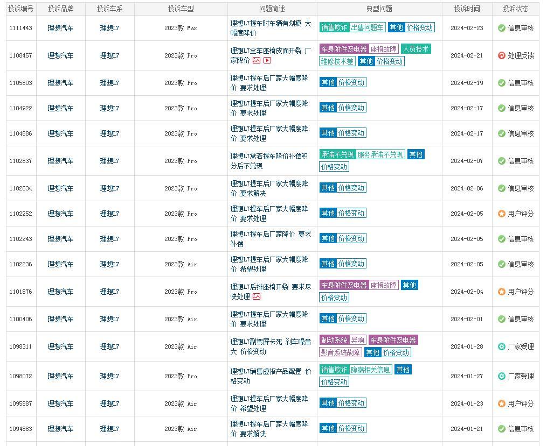Click the 投诉品牌 column header
Screen dimensions: 547x446
61,9
